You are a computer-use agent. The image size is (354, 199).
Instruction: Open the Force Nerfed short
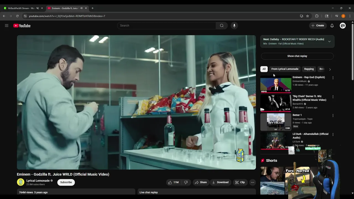tap(297, 180)
